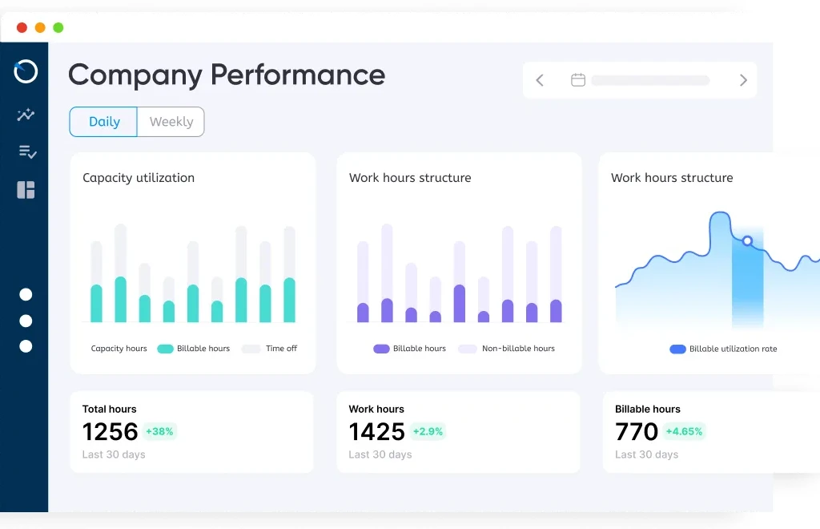The width and height of the screenshot is (820, 529).
Task: Click the circular app logo in sidebar
Action: pyautogui.click(x=26, y=71)
